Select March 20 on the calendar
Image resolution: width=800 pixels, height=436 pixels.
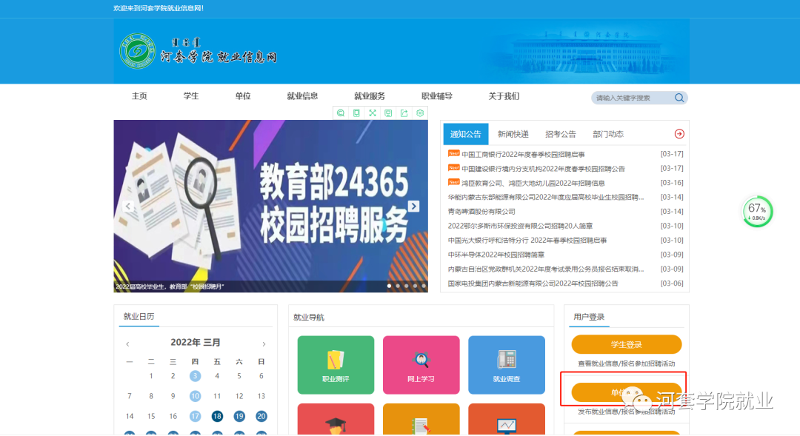[261, 416]
